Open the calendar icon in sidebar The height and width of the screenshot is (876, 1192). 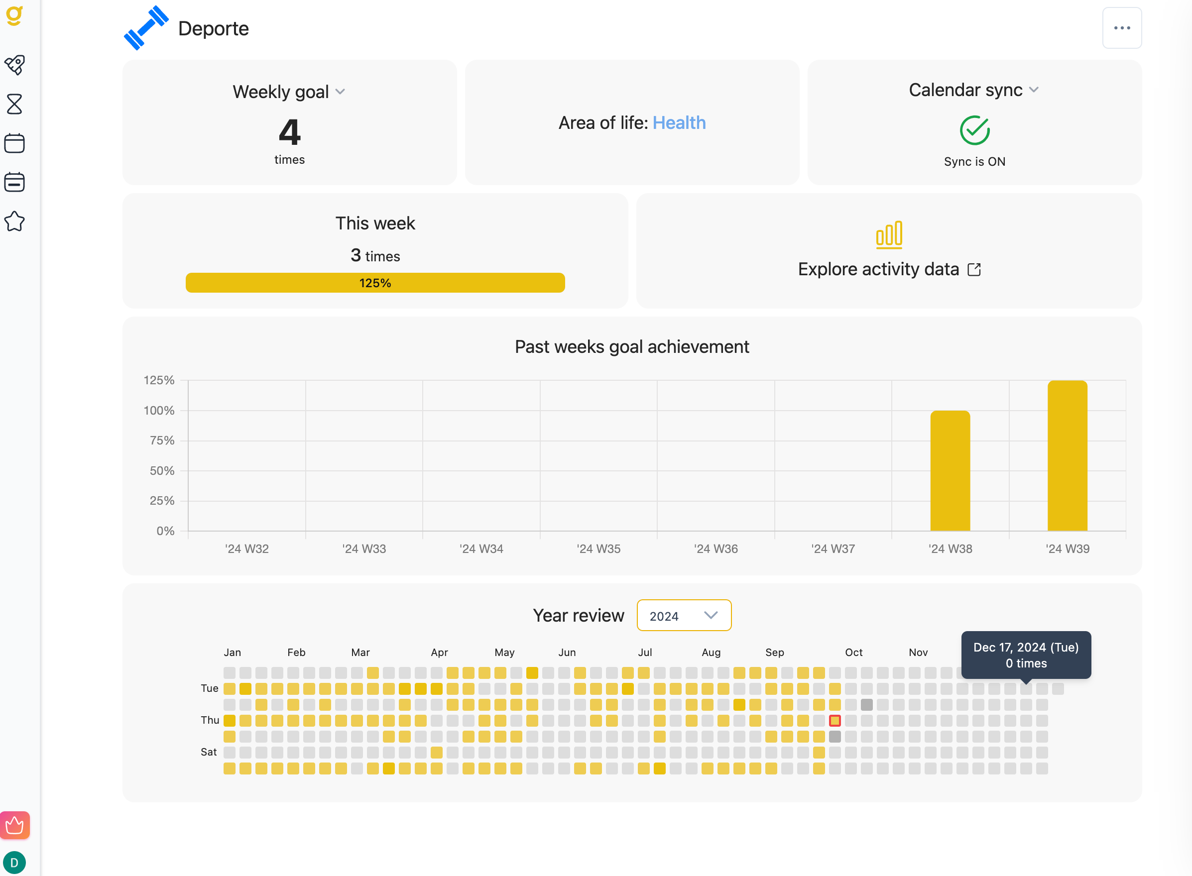(x=15, y=143)
